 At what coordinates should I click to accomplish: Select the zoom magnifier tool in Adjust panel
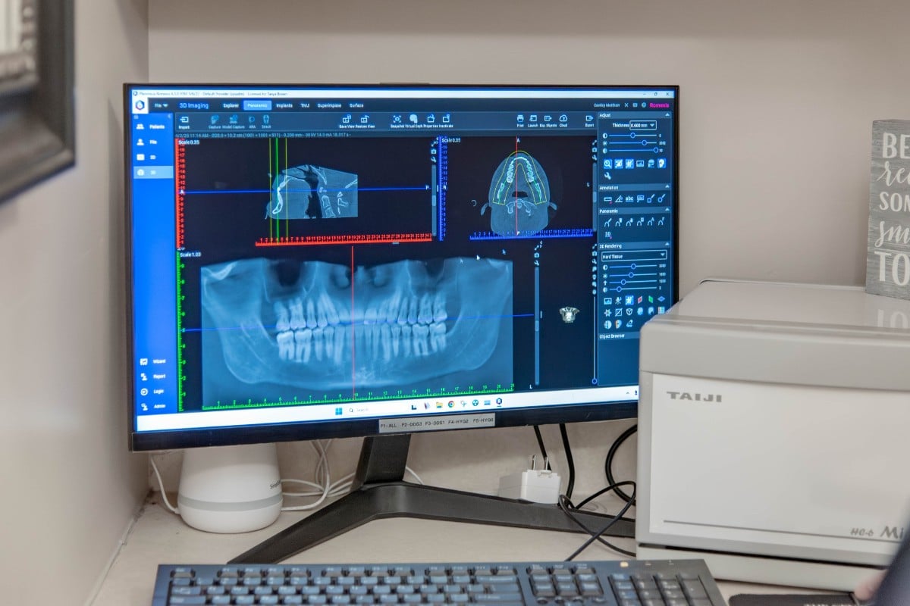point(608,163)
